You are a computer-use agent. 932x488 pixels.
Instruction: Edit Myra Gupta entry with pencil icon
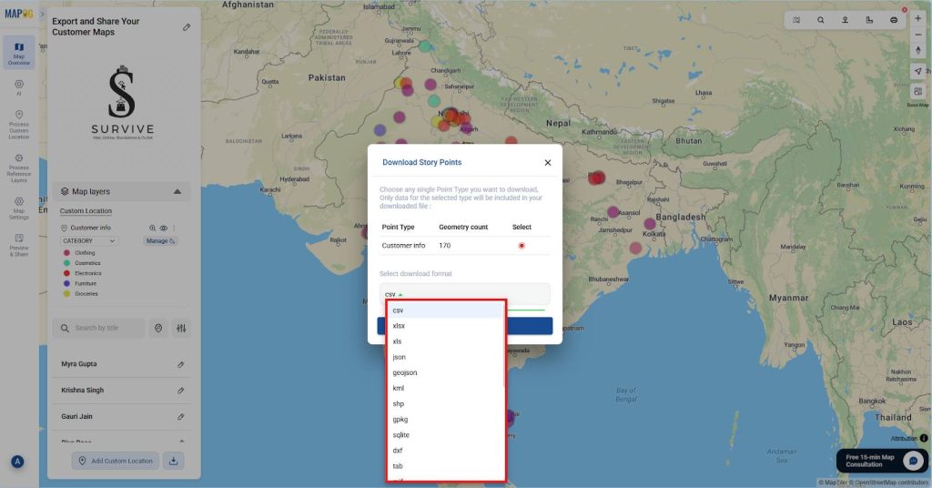(x=181, y=364)
